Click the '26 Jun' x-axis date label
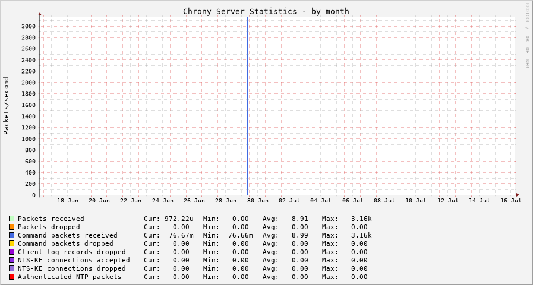The width and height of the screenshot is (533, 285). (x=194, y=201)
